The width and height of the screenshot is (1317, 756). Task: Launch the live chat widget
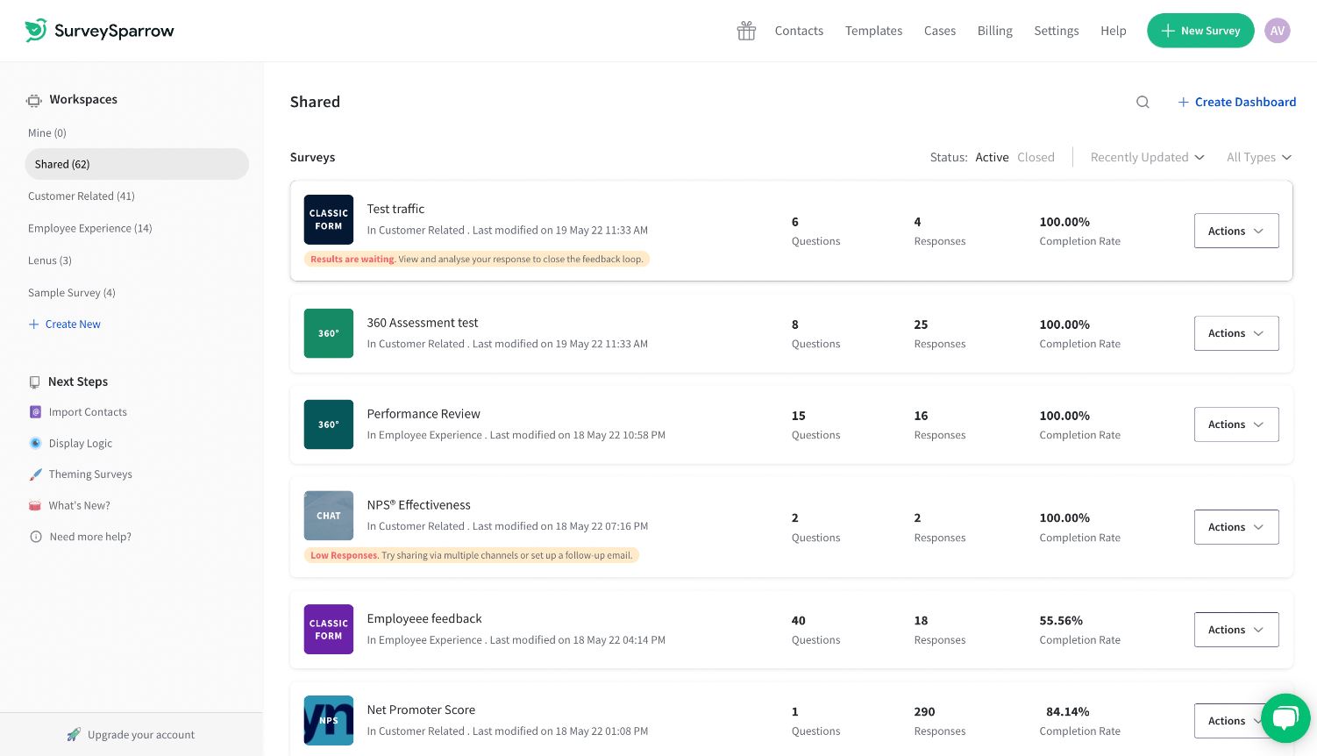click(x=1285, y=717)
